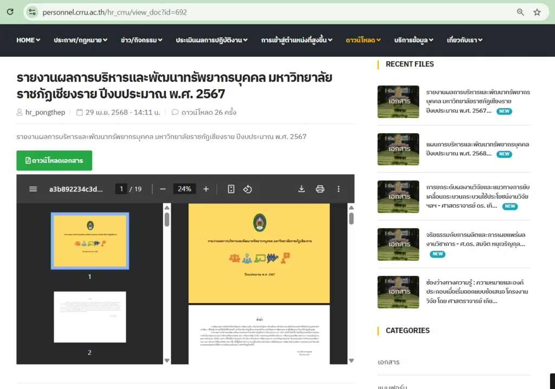
Task: Open recent file การยกระดับผลงานวิจัย
Action: pyautogui.click(x=478, y=196)
